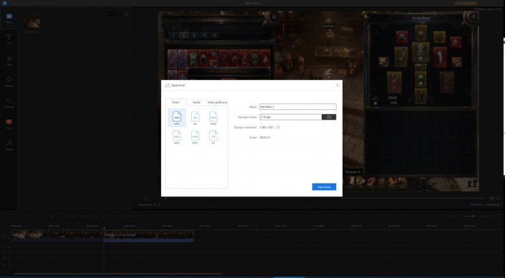
Task: Select the first clip on the timeline
Action: pyautogui.click(x=58, y=235)
